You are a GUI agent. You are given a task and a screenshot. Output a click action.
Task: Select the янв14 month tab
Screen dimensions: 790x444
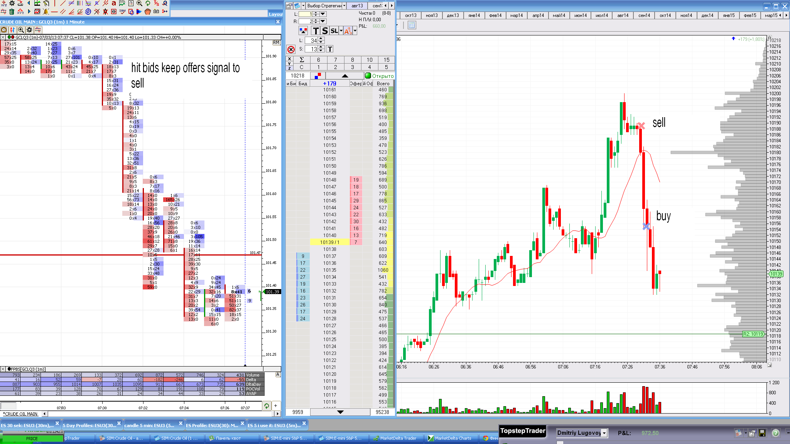(x=474, y=15)
